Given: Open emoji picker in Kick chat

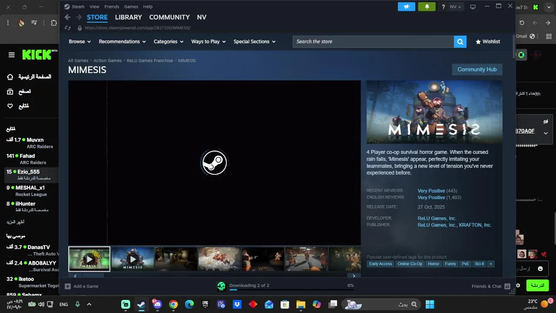Looking at the screenshot, I should coord(540,269).
